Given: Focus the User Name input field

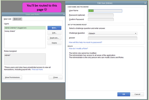Looking at the screenshot, I should [x=105, y=11].
